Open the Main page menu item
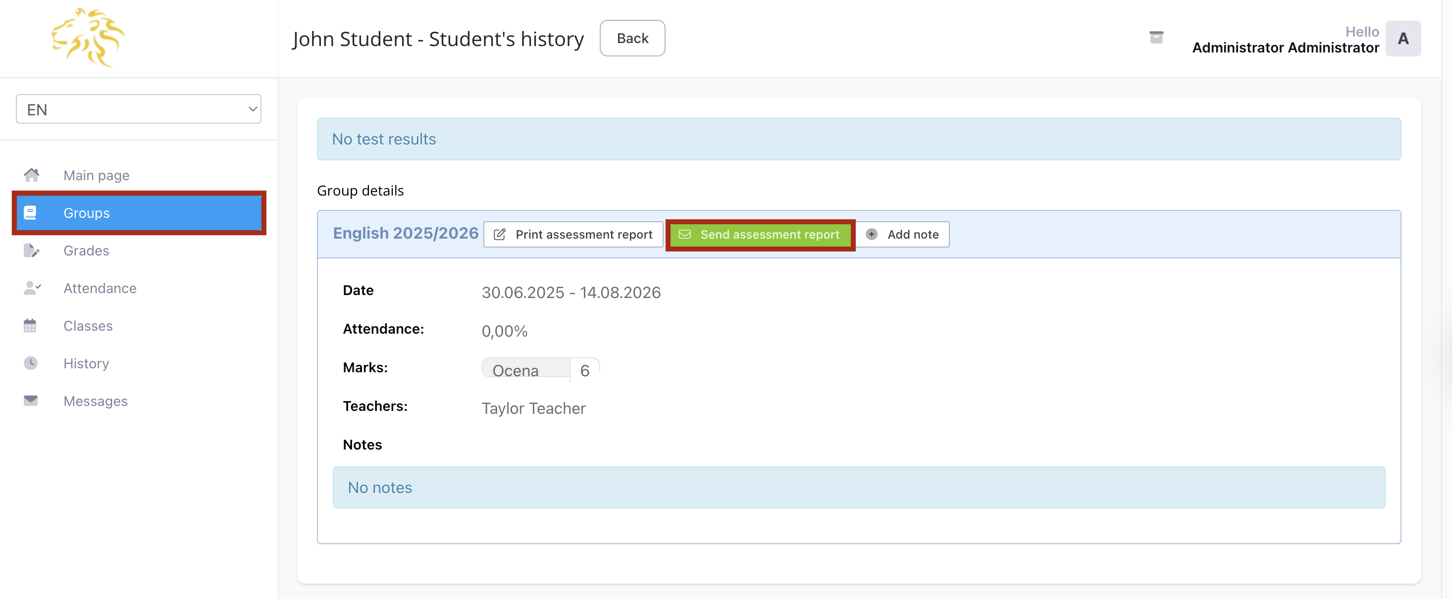The image size is (1452, 599). [x=97, y=176]
